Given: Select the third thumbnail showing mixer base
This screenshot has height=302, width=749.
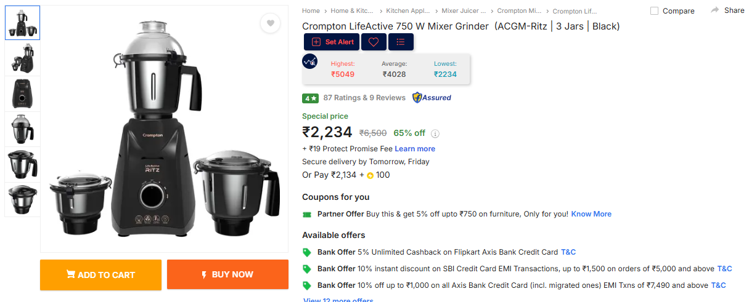Looking at the screenshot, I should click(x=22, y=94).
